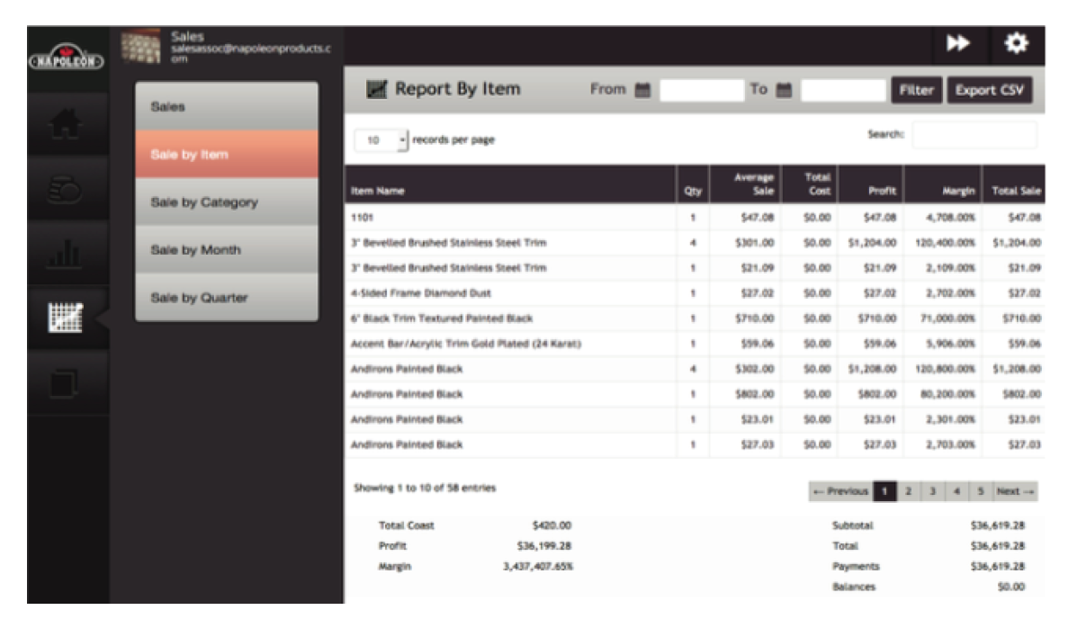
Task: Click the Search input field
Action: 974,135
